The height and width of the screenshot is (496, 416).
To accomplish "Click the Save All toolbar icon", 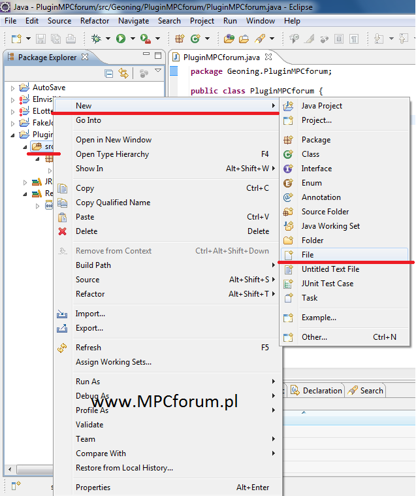I will click(x=56, y=39).
